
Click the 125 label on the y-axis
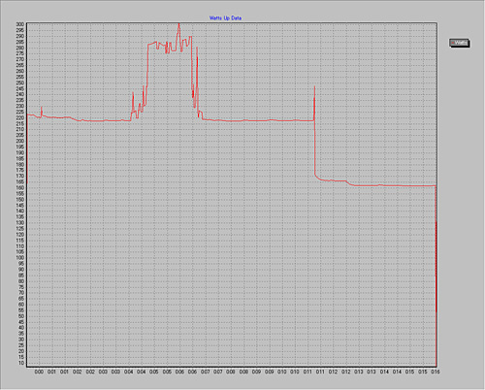click(20, 228)
